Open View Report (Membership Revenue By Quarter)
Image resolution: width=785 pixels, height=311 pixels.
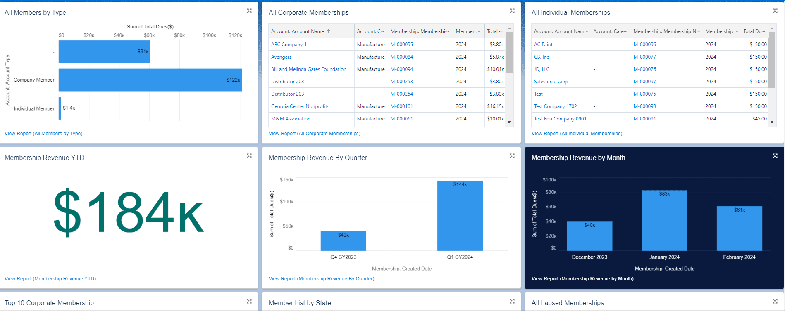pos(322,279)
